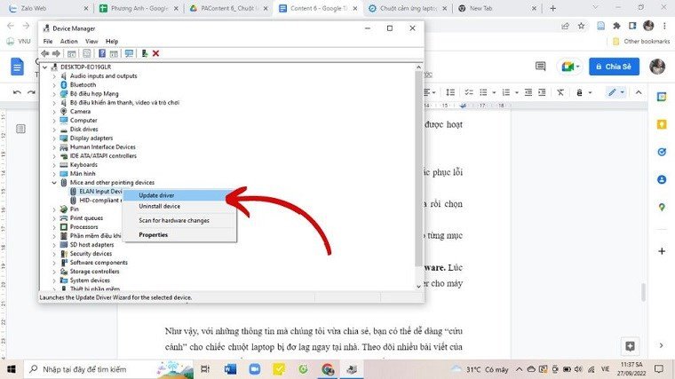Click the Device Manager back arrow icon
This screenshot has height=379, width=675.
coord(44,53)
